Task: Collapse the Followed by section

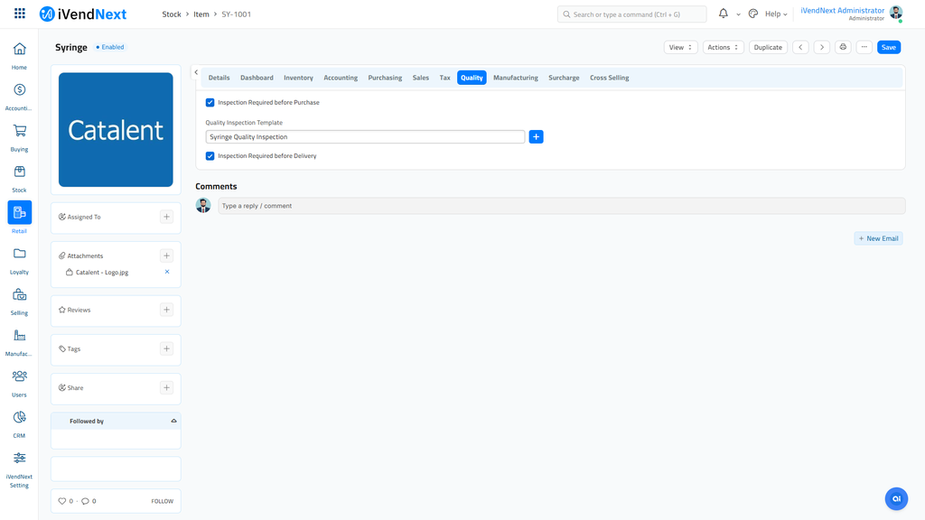Action: 173,422
